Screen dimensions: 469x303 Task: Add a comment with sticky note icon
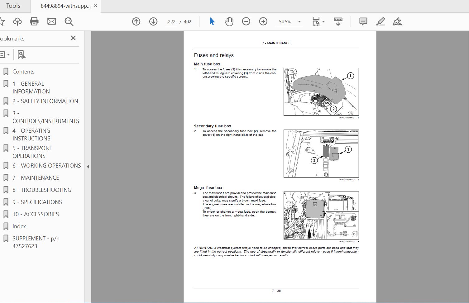363,21
